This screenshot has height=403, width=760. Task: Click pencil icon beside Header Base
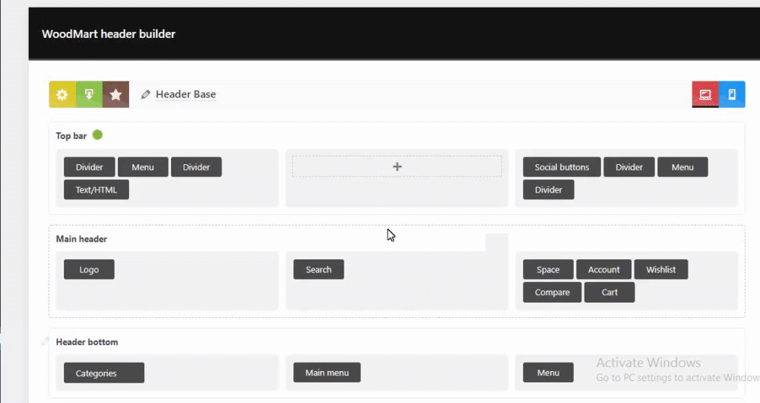[145, 94]
